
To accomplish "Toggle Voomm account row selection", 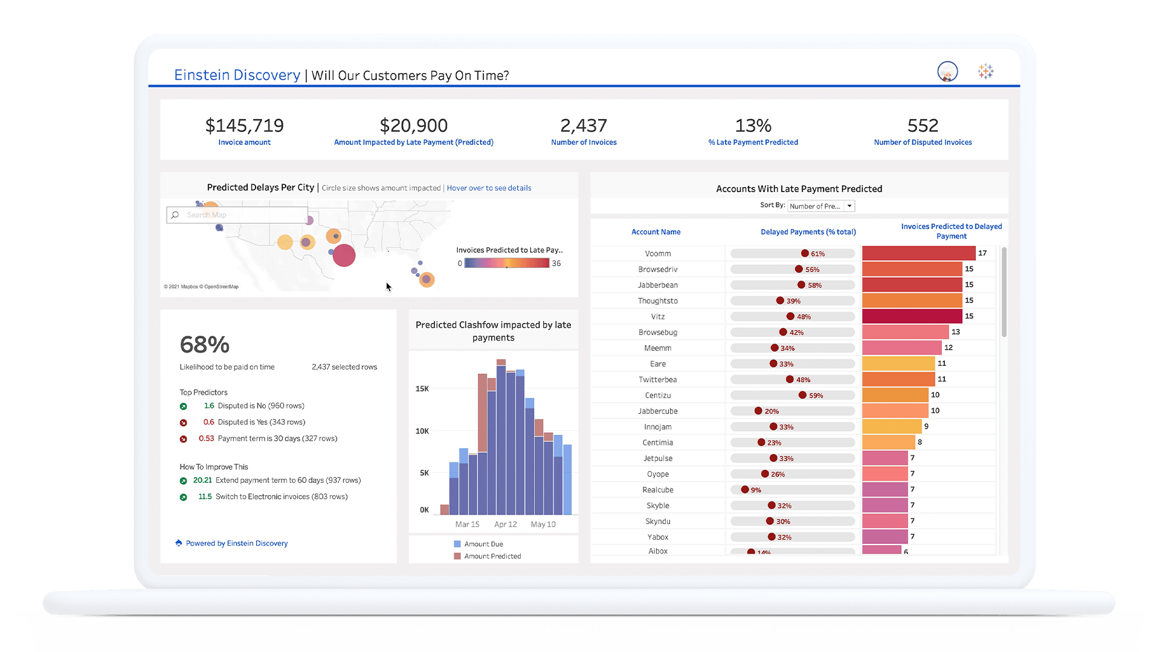I will 656,253.
